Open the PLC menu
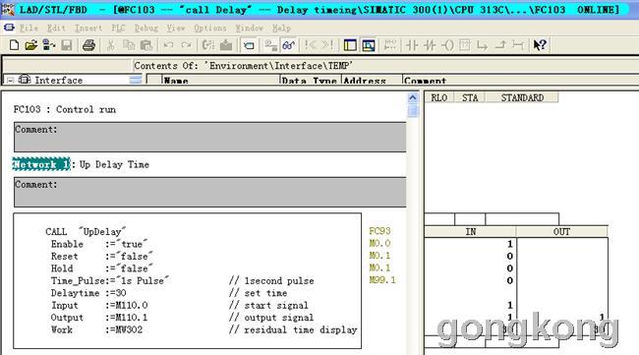The width and height of the screenshot is (639, 355). pyautogui.click(x=118, y=28)
